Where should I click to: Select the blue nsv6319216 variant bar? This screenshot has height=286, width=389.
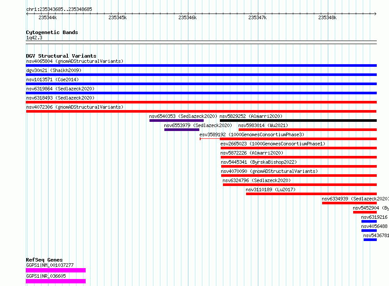369,221
